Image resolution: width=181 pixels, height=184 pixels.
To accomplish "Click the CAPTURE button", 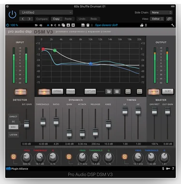I will (x=90, y=91).
